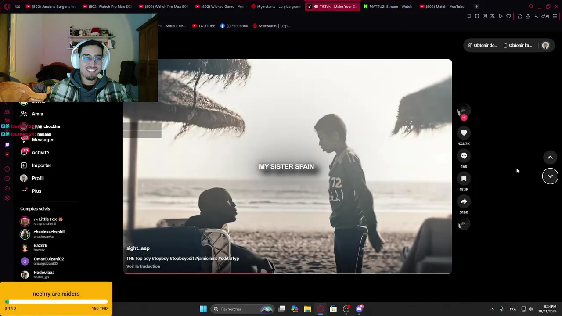Image resolution: width=562 pixels, height=316 pixels.
Task: Click the send/flow arrow icon
Action: (x=501, y=16)
